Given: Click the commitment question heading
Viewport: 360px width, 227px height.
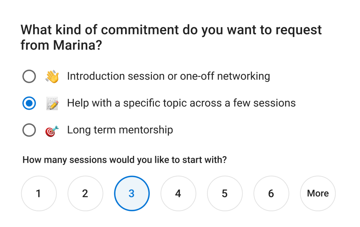Looking at the screenshot, I should 171,37.
